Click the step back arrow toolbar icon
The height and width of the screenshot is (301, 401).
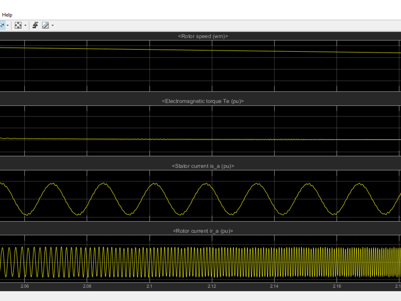[x=34, y=25]
